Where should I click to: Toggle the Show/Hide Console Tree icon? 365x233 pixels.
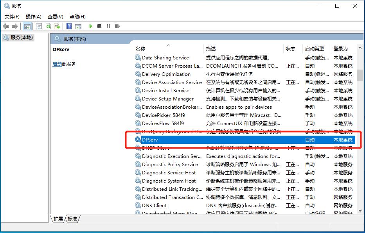pos(27,26)
